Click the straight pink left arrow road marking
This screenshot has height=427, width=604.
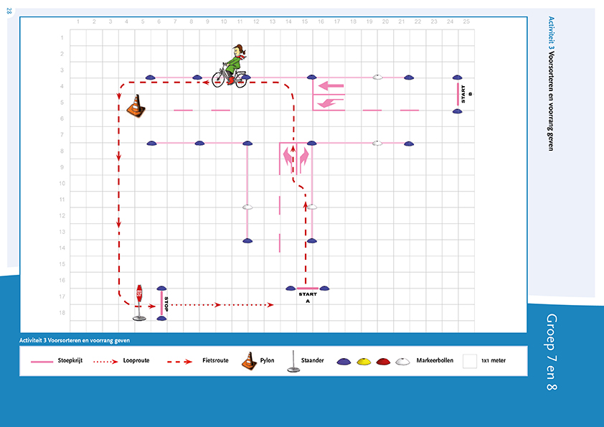pos(331,85)
